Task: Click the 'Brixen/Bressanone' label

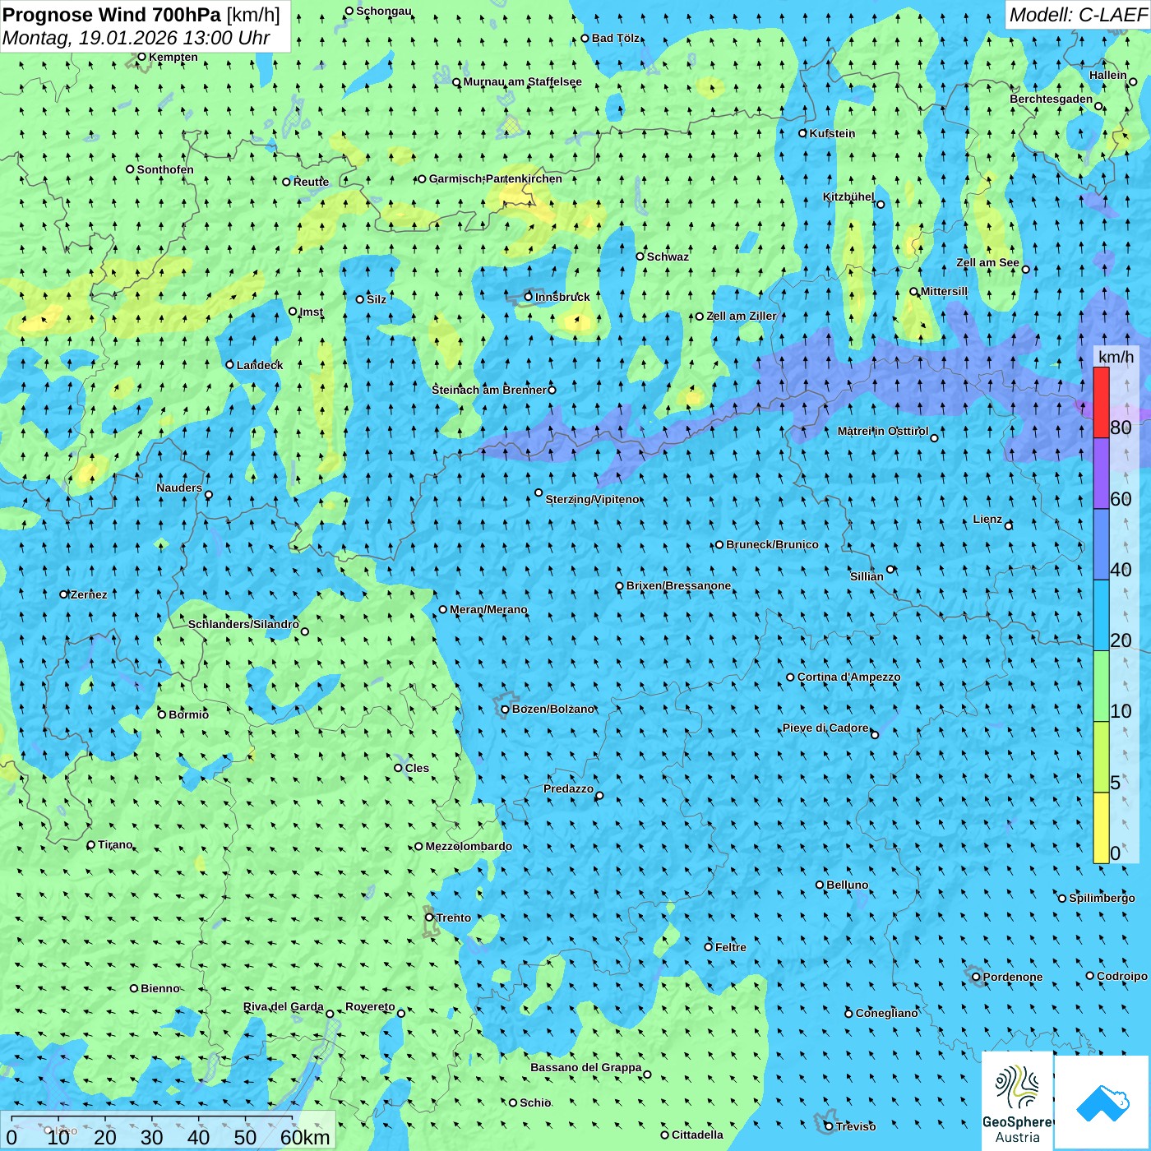Action: pyautogui.click(x=678, y=585)
